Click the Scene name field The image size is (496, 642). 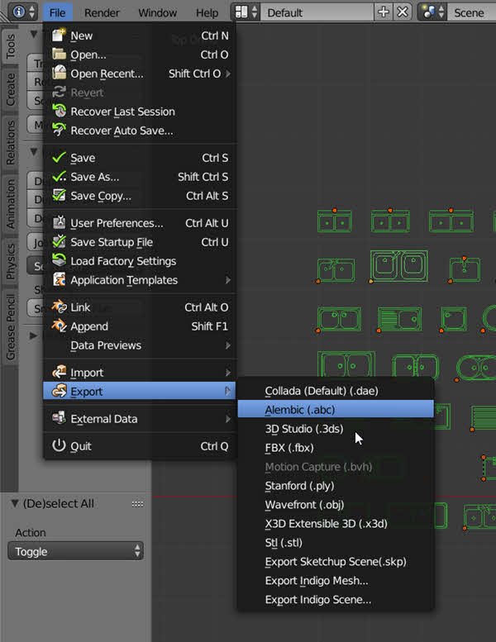[x=471, y=12]
